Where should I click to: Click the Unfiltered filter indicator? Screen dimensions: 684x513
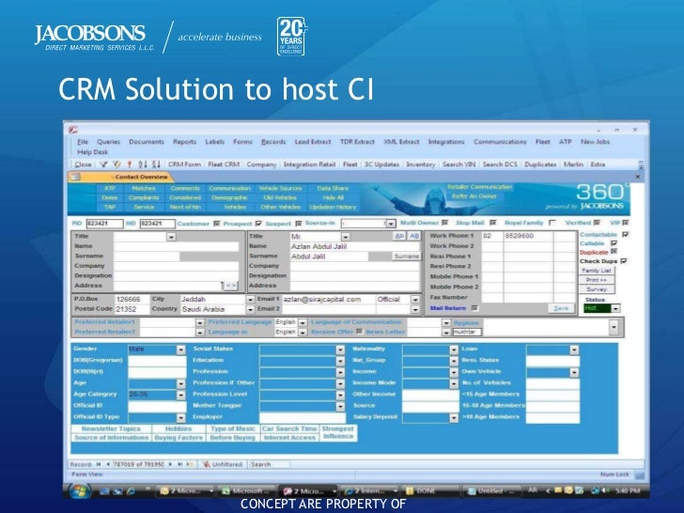tap(223, 464)
